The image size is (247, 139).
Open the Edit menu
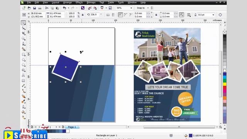(x=37, y=2)
